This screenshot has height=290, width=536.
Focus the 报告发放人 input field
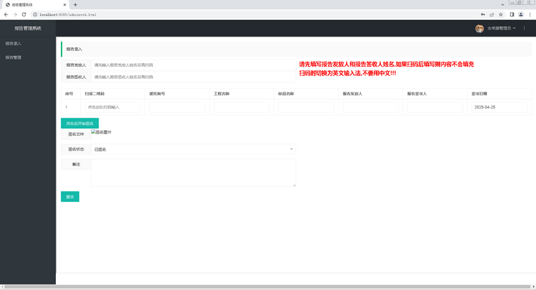tap(194, 65)
